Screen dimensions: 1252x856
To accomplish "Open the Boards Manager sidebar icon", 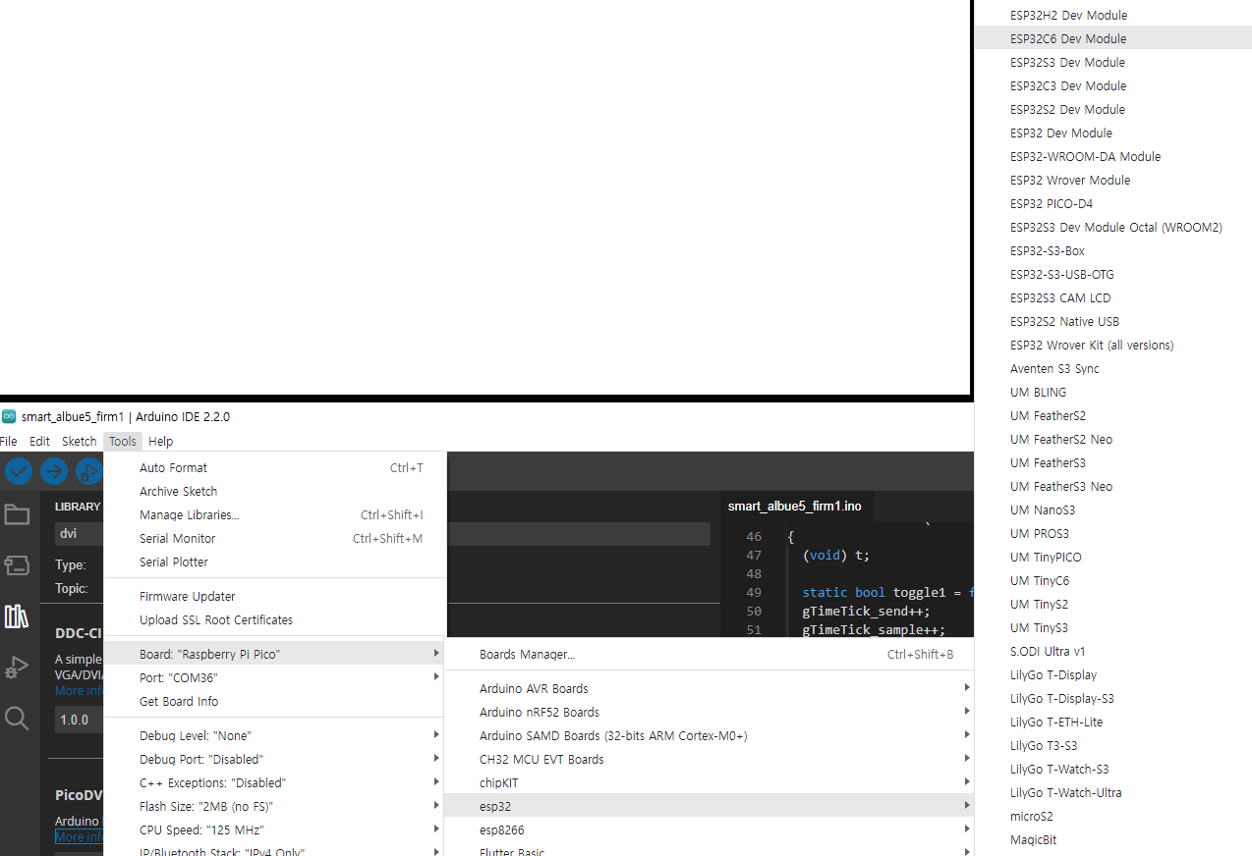I will [x=17, y=565].
